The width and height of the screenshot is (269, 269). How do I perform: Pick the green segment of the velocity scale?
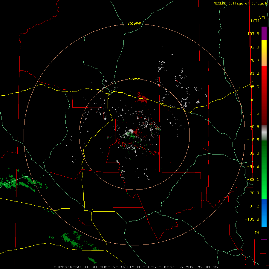click(264, 170)
